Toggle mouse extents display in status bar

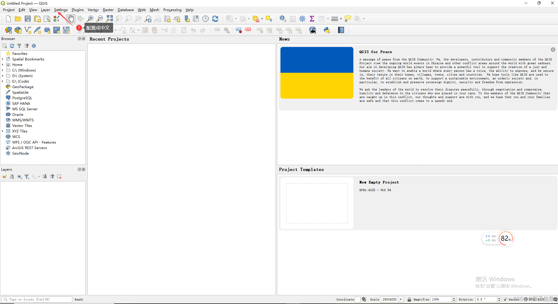click(364, 299)
